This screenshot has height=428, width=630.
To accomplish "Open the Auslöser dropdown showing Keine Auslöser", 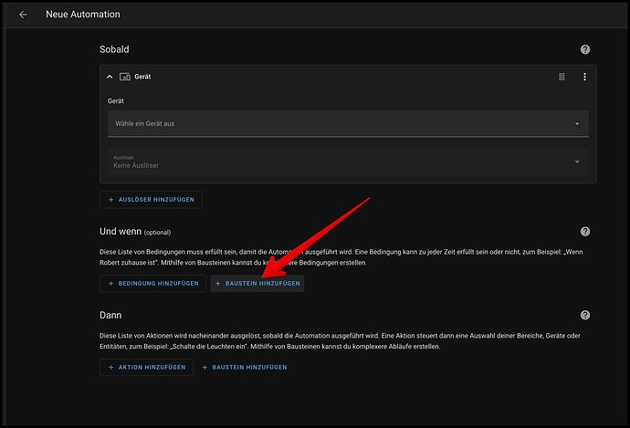I will [347, 162].
